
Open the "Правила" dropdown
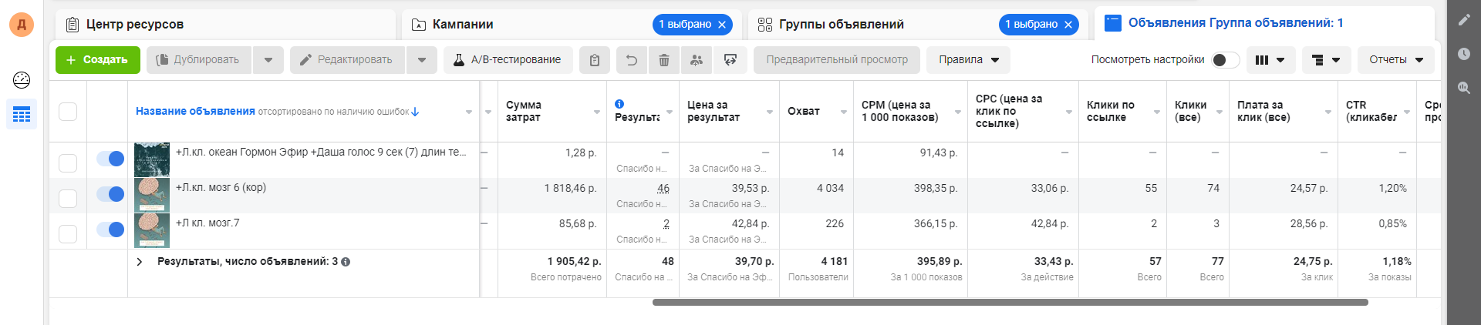(968, 60)
